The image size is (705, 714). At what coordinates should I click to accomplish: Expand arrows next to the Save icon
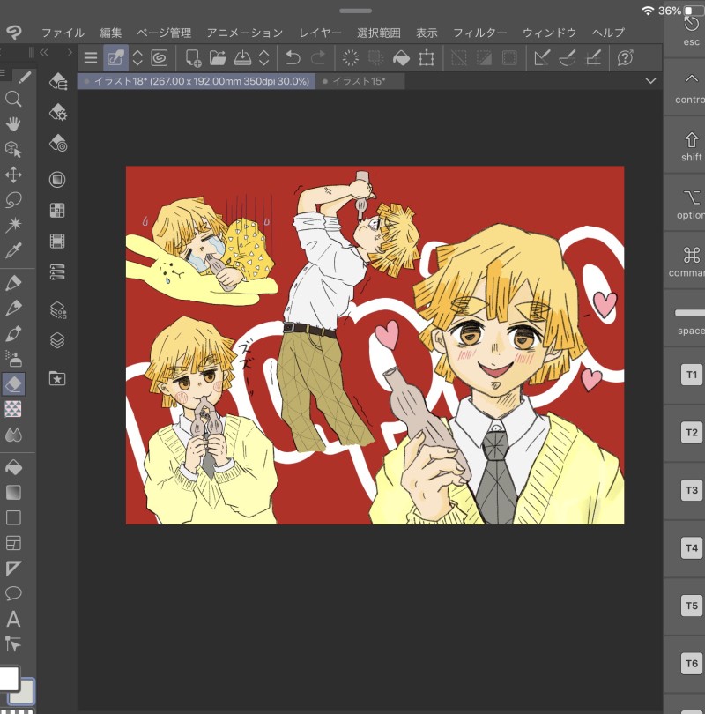point(264,58)
